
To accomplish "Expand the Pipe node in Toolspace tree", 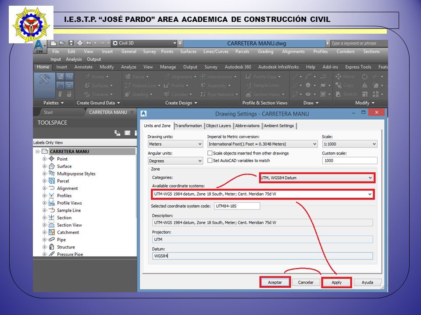I will click(x=44, y=240).
